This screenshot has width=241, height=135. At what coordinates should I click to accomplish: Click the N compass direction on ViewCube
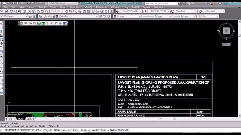click(226, 23)
